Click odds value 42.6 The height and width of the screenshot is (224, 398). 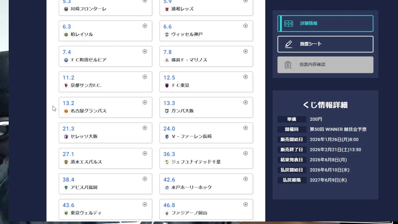pyautogui.click(x=169, y=180)
